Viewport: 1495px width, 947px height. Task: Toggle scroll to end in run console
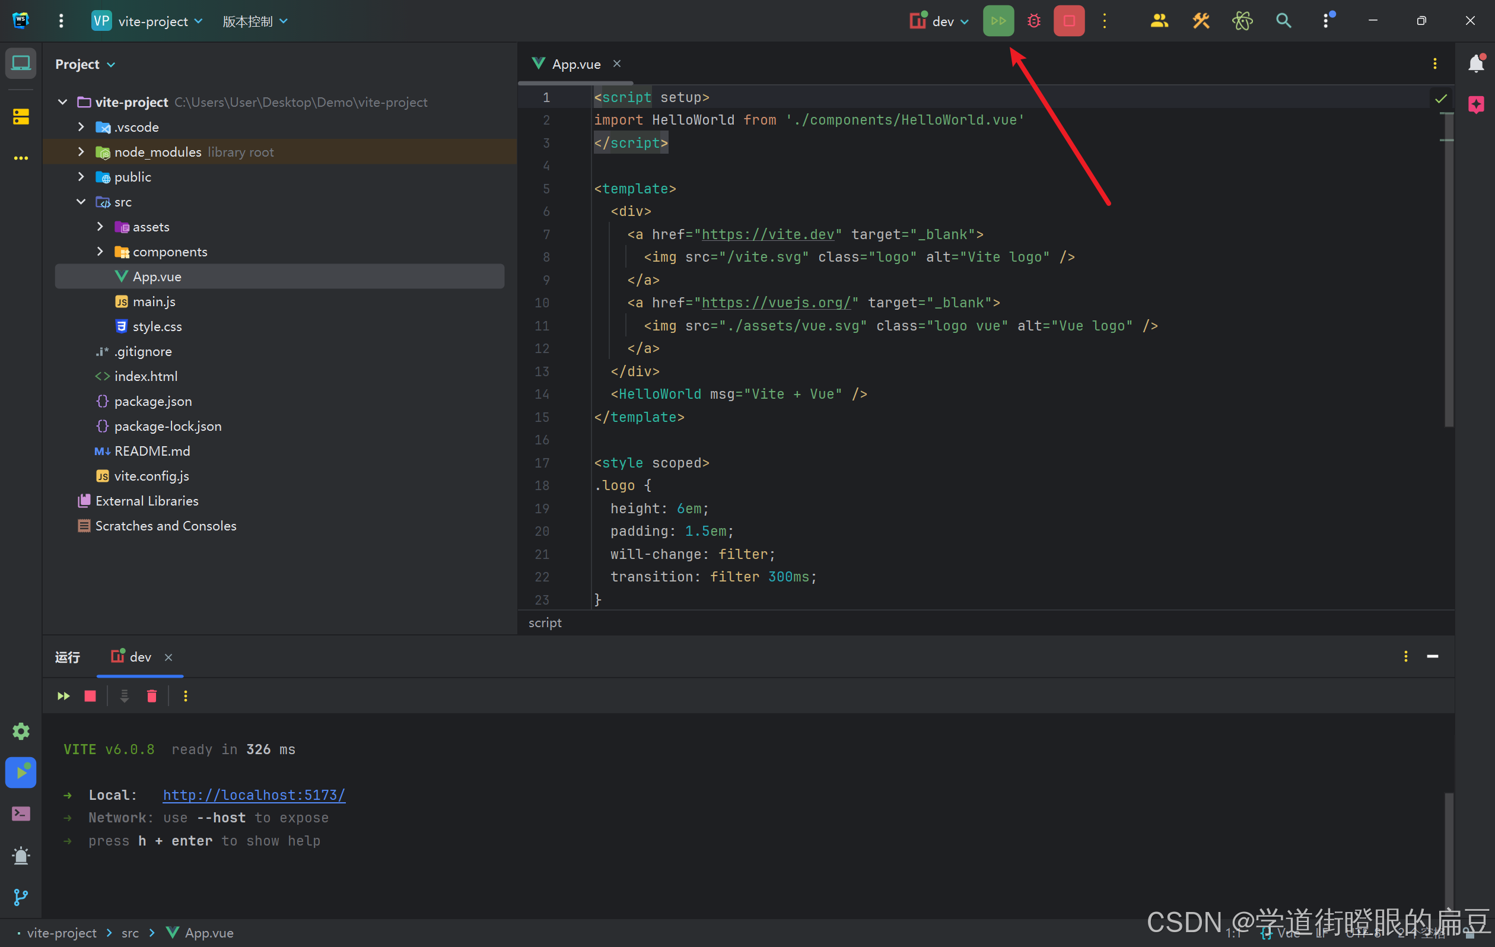tap(124, 696)
